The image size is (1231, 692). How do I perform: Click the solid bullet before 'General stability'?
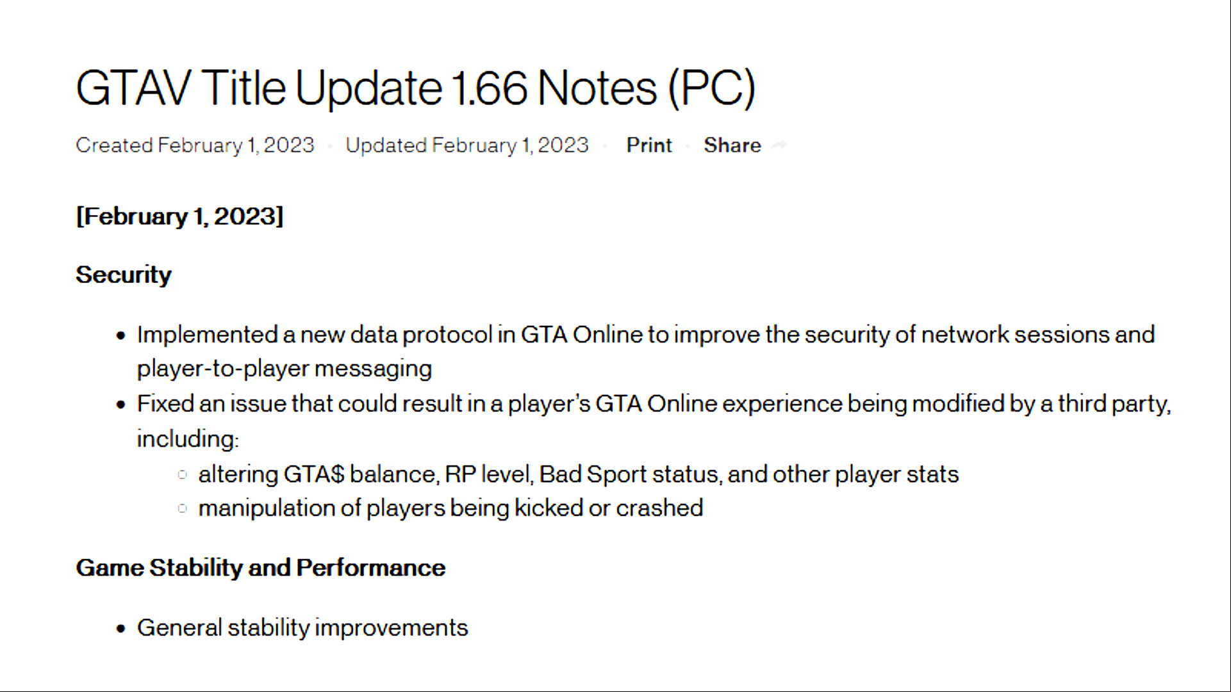point(121,629)
